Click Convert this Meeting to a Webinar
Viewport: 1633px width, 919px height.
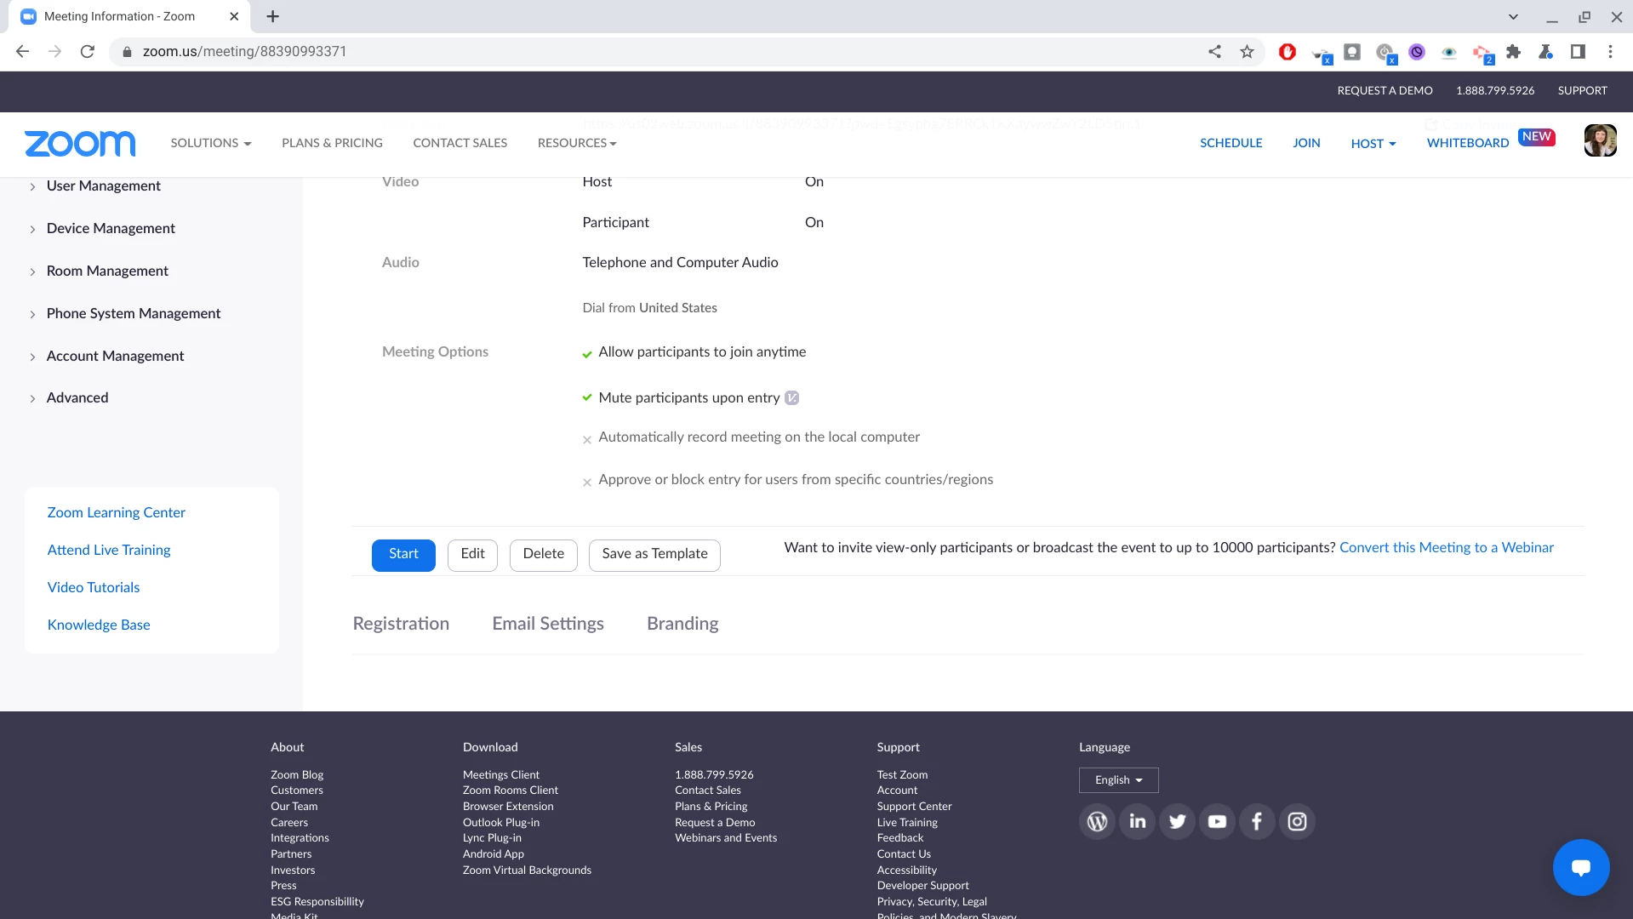(1446, 547)
